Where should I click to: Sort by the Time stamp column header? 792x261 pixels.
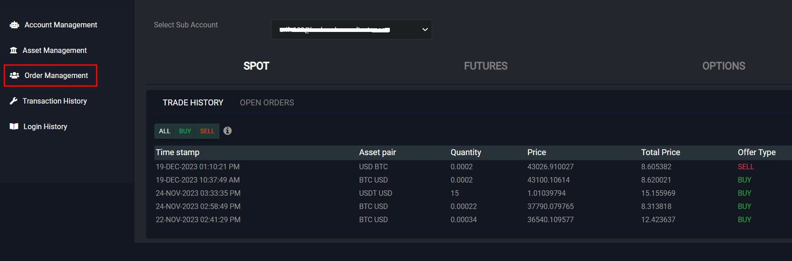point(178,152)
